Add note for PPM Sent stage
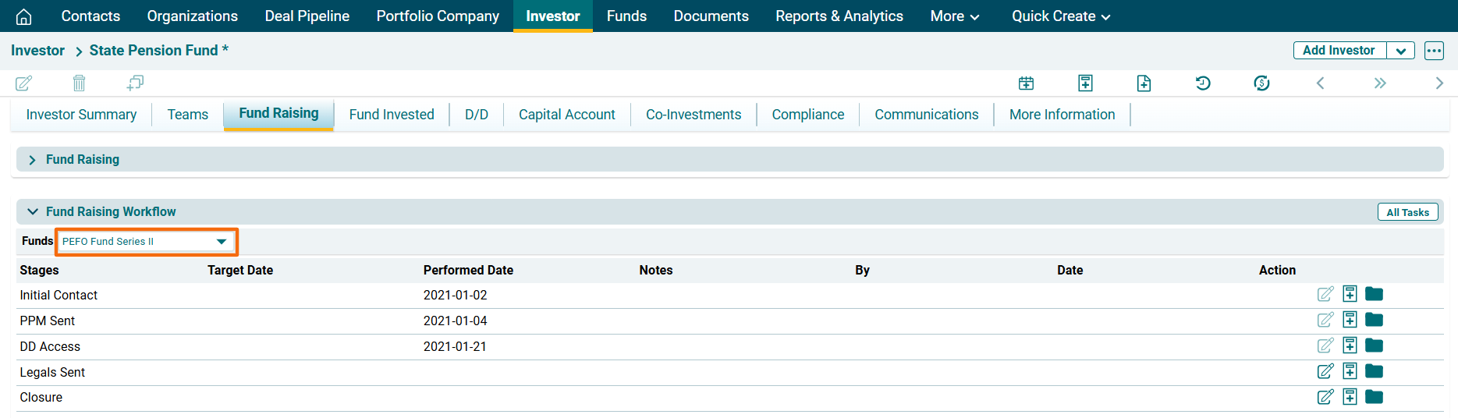The height and width of the screenshot is (418, 1458). coord(1350,320)
